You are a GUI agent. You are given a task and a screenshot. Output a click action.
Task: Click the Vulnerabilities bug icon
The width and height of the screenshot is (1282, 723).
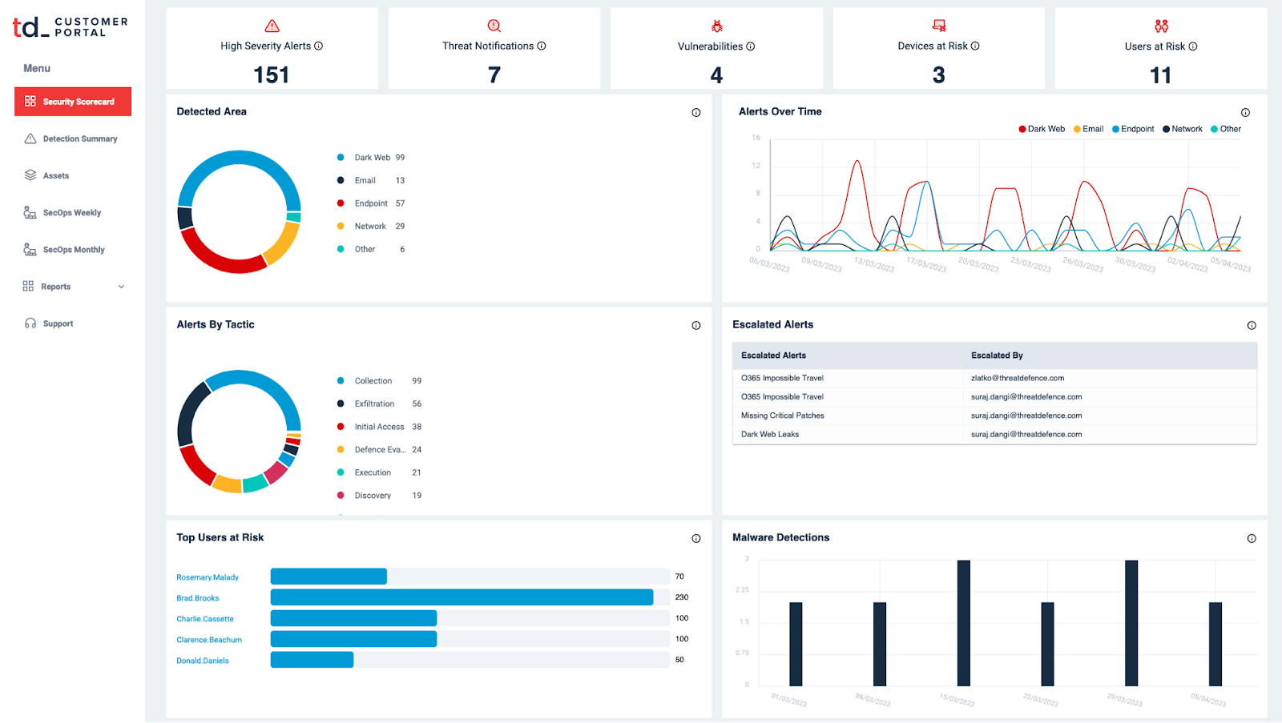tap(717, 26)
